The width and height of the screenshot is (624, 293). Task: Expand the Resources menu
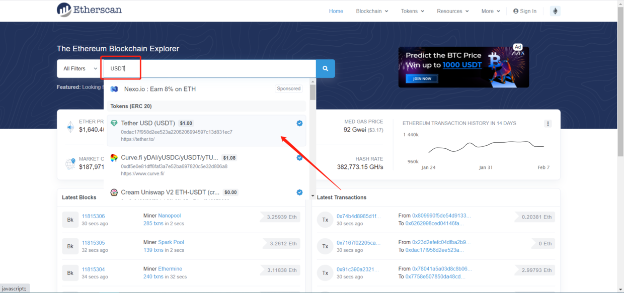(452, 11)
